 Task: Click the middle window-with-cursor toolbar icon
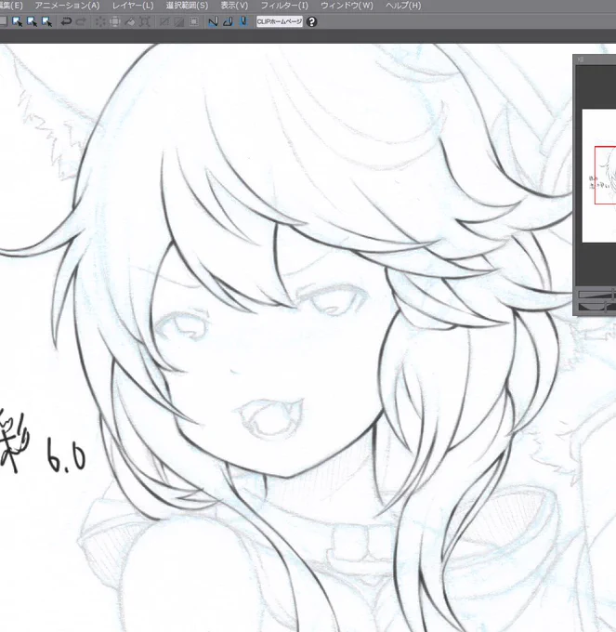point(32,21)
